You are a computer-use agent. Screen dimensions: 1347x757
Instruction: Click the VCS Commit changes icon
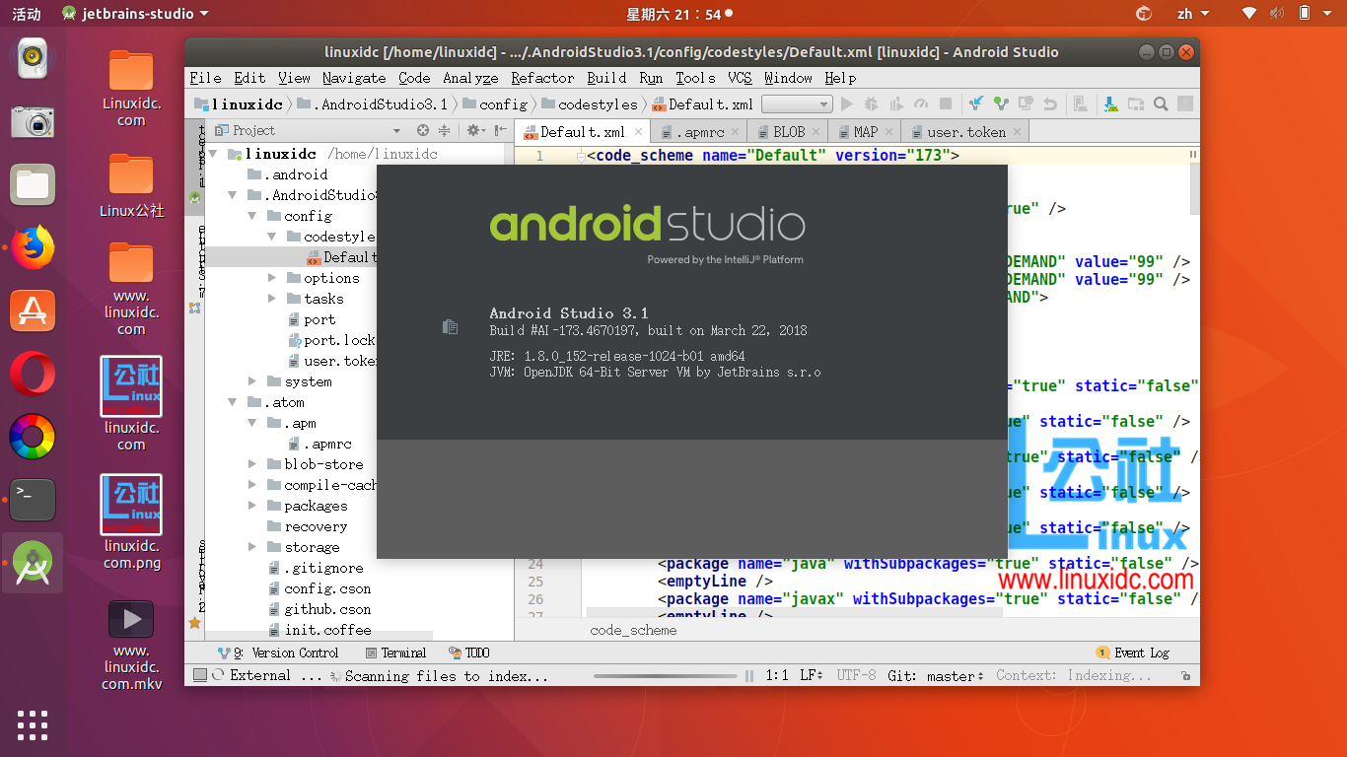coord(1001,103)
